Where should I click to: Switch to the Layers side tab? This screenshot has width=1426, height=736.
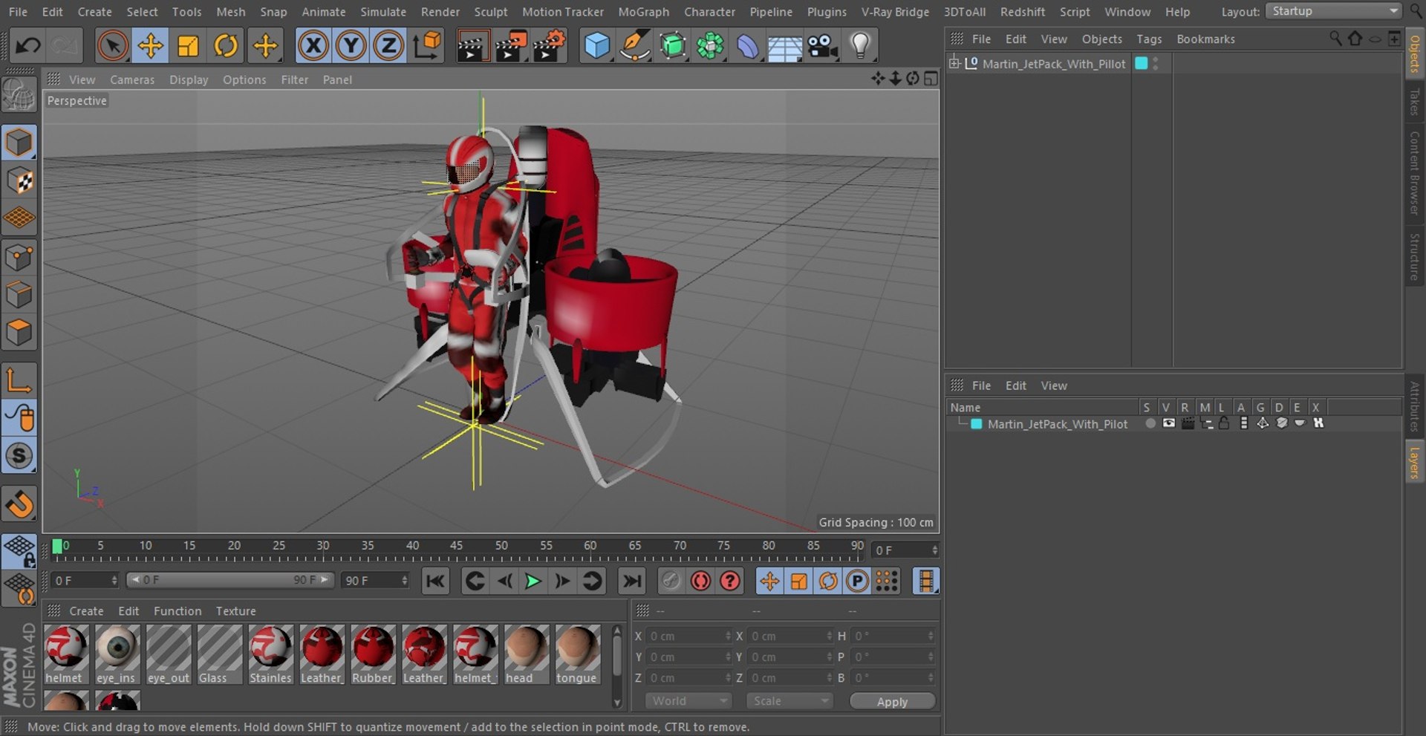(x=1414, y=462)
